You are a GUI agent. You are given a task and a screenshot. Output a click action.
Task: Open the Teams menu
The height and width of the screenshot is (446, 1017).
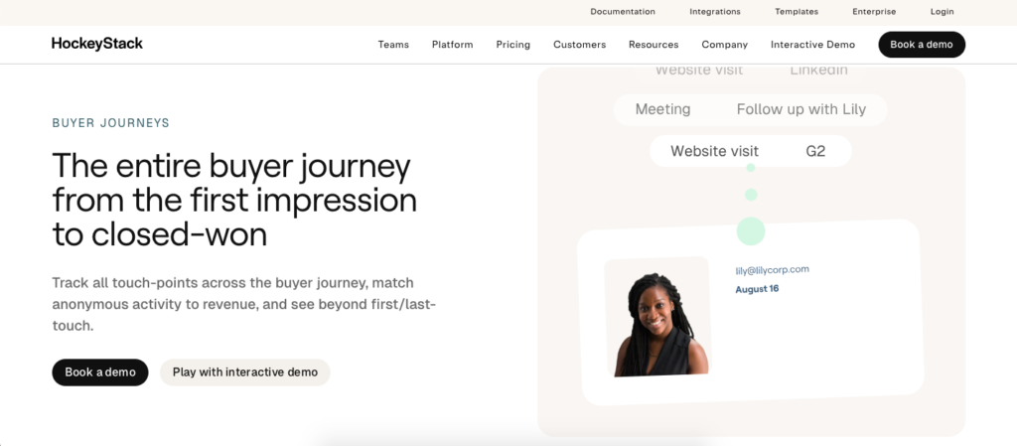393,45
